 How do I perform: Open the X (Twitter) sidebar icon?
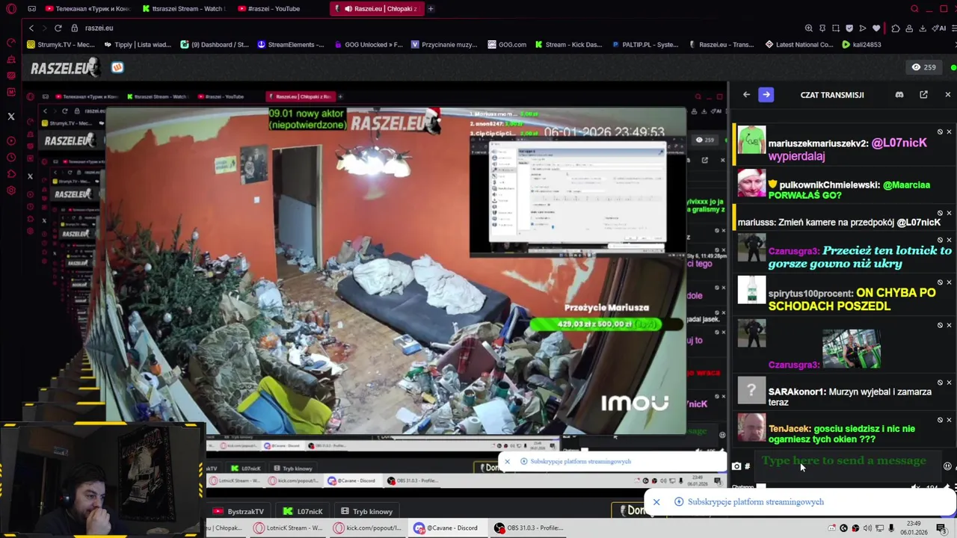pyautogui.click(x=11, y=117)
